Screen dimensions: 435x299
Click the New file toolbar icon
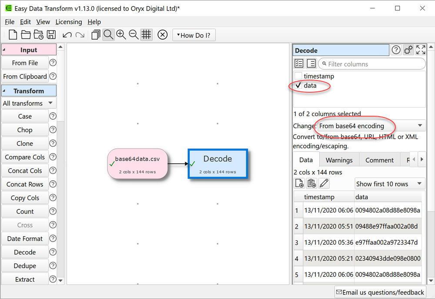[x=13, y=35]
